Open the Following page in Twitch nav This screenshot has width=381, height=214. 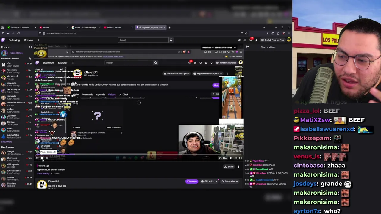click(x=14, y=40)
